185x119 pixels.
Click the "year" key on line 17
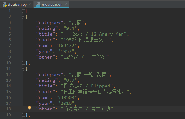[44, 104]
